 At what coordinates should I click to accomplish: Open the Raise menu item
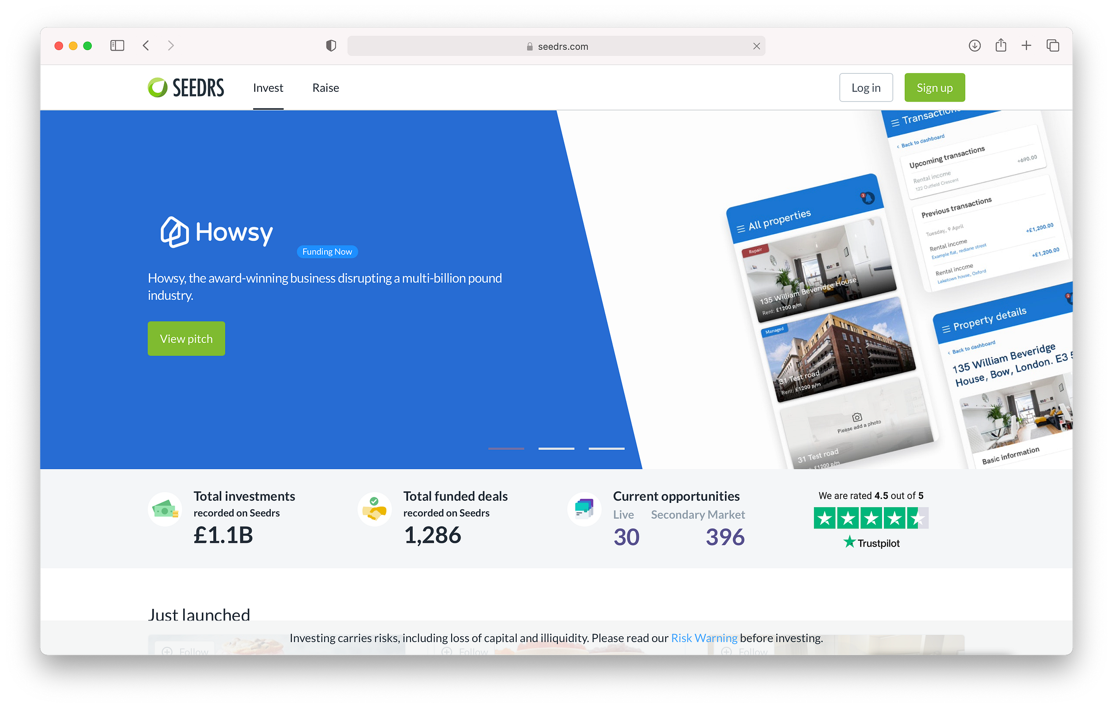(326, 88)
